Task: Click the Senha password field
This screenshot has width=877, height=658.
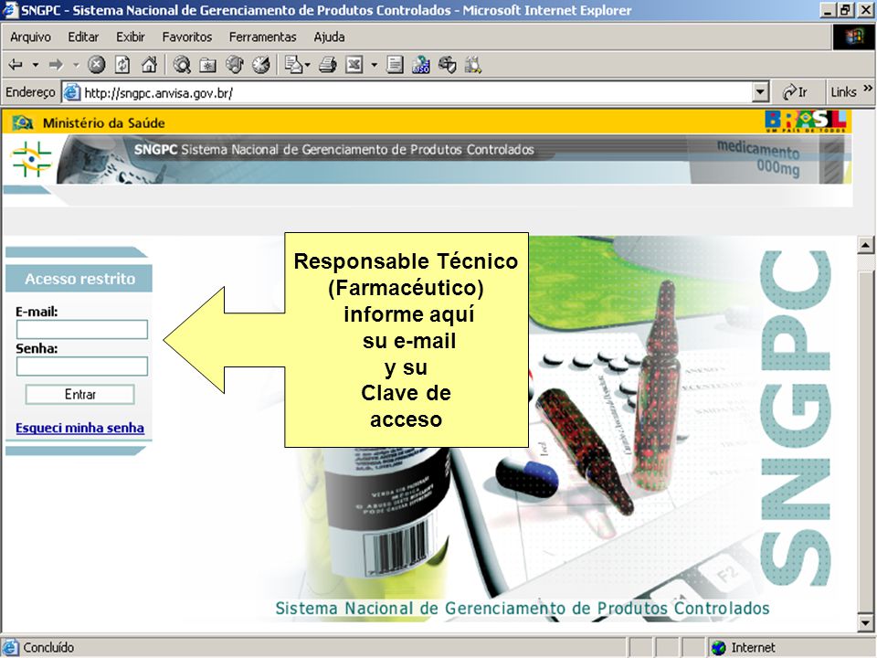Action: point(81,366)
